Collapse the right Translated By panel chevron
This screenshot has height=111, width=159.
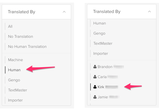coord(149,12)
